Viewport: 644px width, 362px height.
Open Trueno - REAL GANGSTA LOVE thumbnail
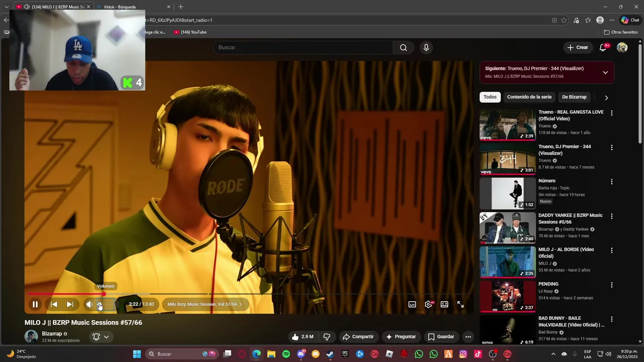click(x=508, y=125)
